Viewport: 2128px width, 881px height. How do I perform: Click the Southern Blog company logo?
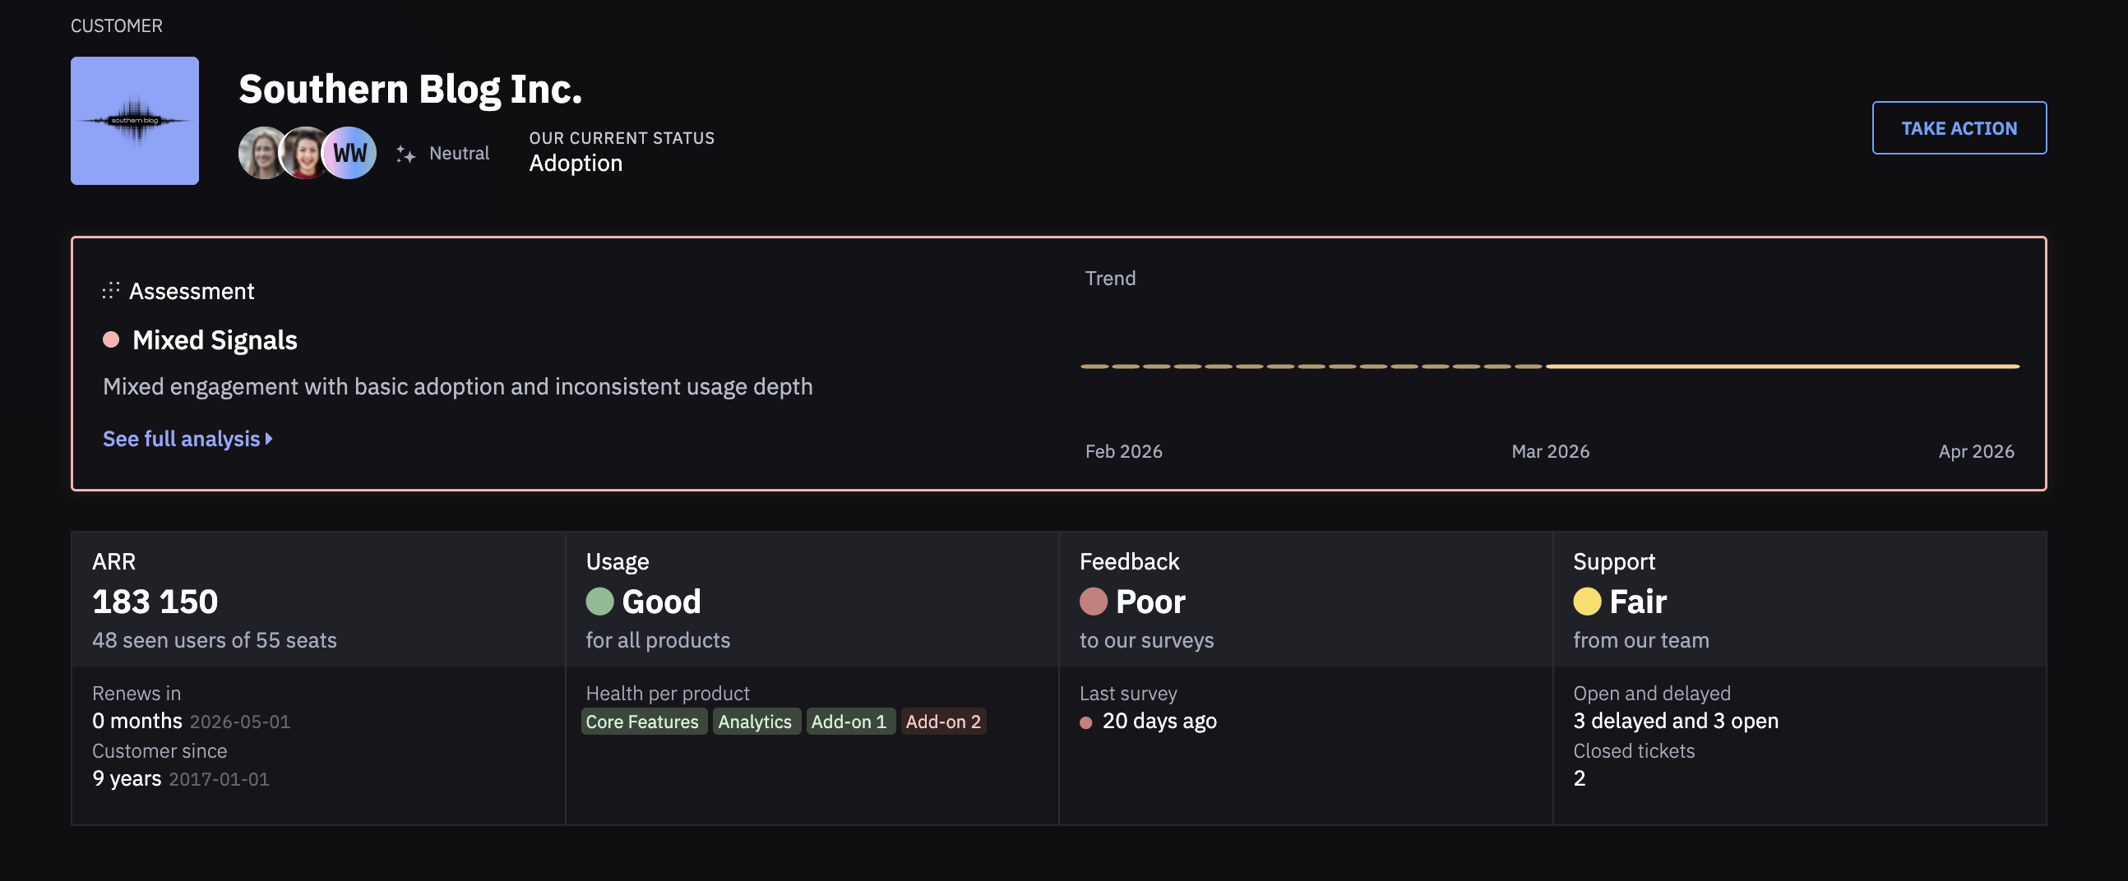[x=135, y=121]
